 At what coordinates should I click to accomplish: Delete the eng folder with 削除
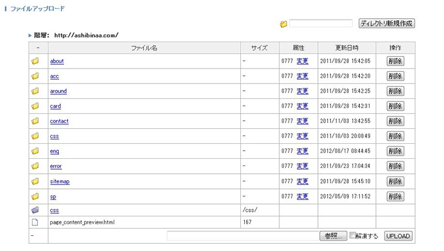[395, 151]
